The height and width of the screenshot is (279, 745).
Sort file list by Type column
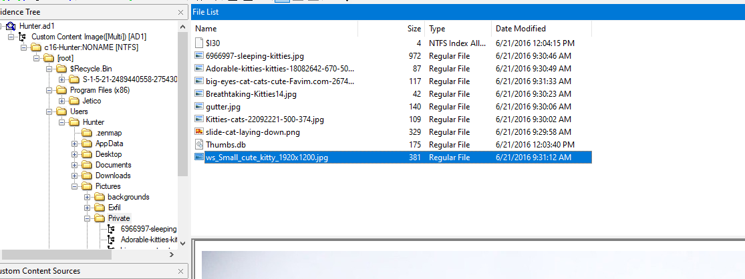coord(458,29)
